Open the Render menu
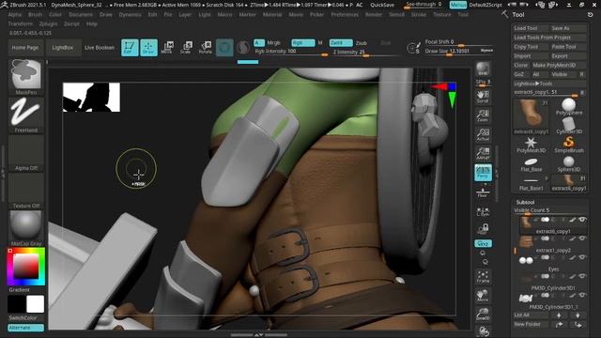The height and width of the screenshot is (338, 601). click(374, 15)
